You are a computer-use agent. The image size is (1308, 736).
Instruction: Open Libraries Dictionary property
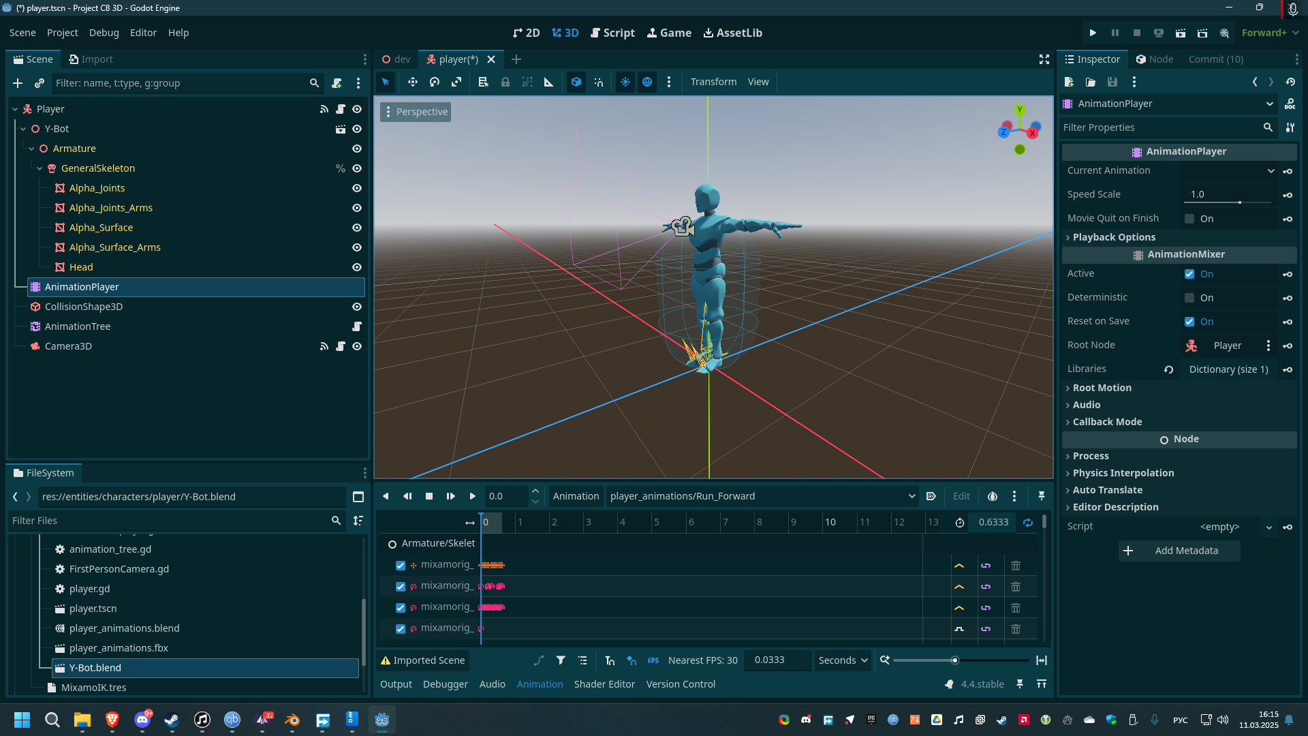click(x=1228, y=369)
